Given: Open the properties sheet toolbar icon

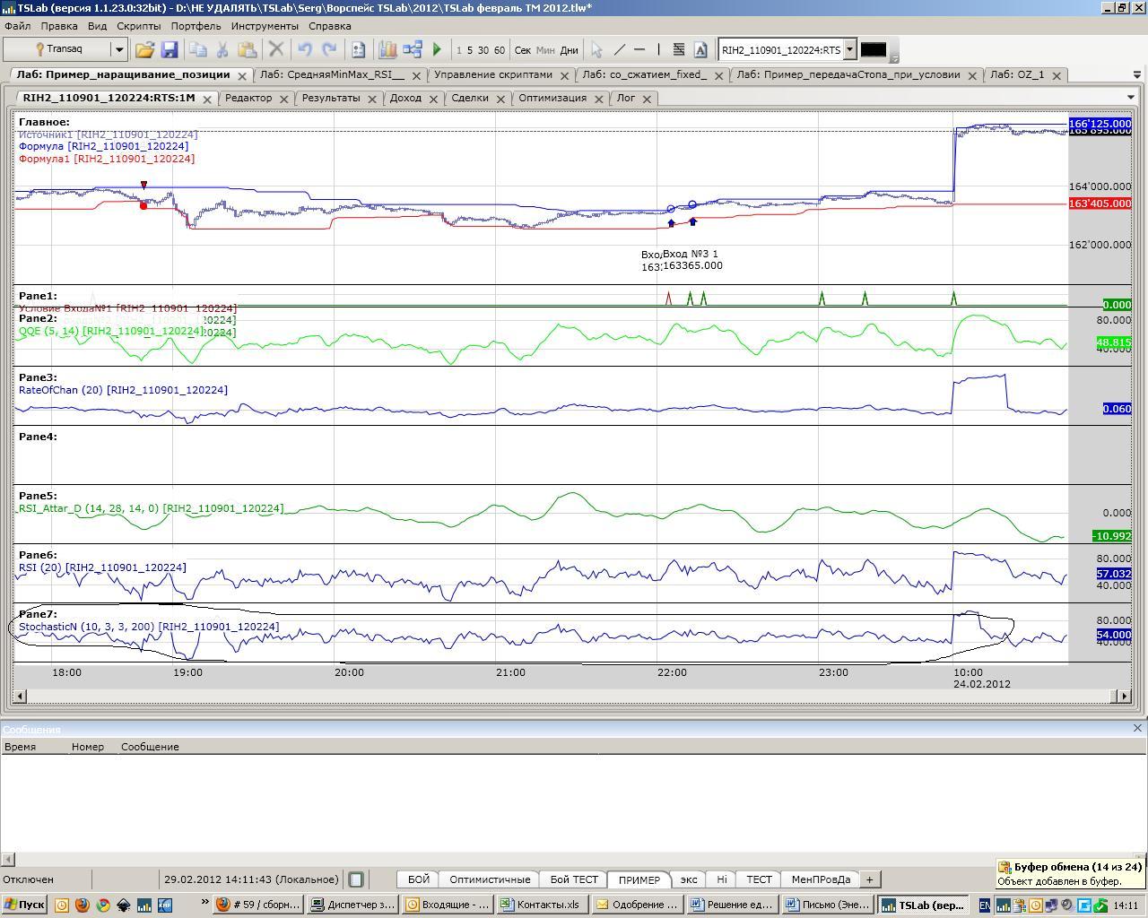Looking at the screenshot, I should [358, 49].
